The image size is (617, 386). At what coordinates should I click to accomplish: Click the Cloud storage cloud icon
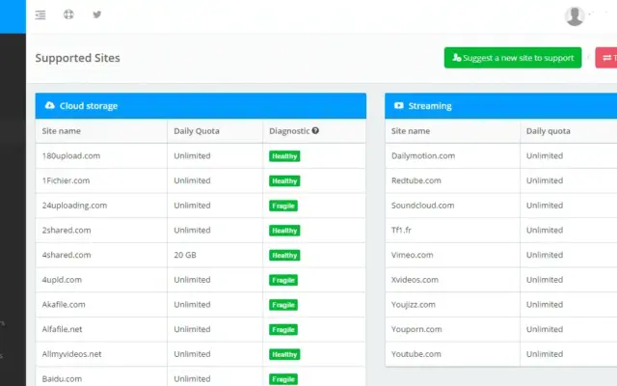[49, 105]
